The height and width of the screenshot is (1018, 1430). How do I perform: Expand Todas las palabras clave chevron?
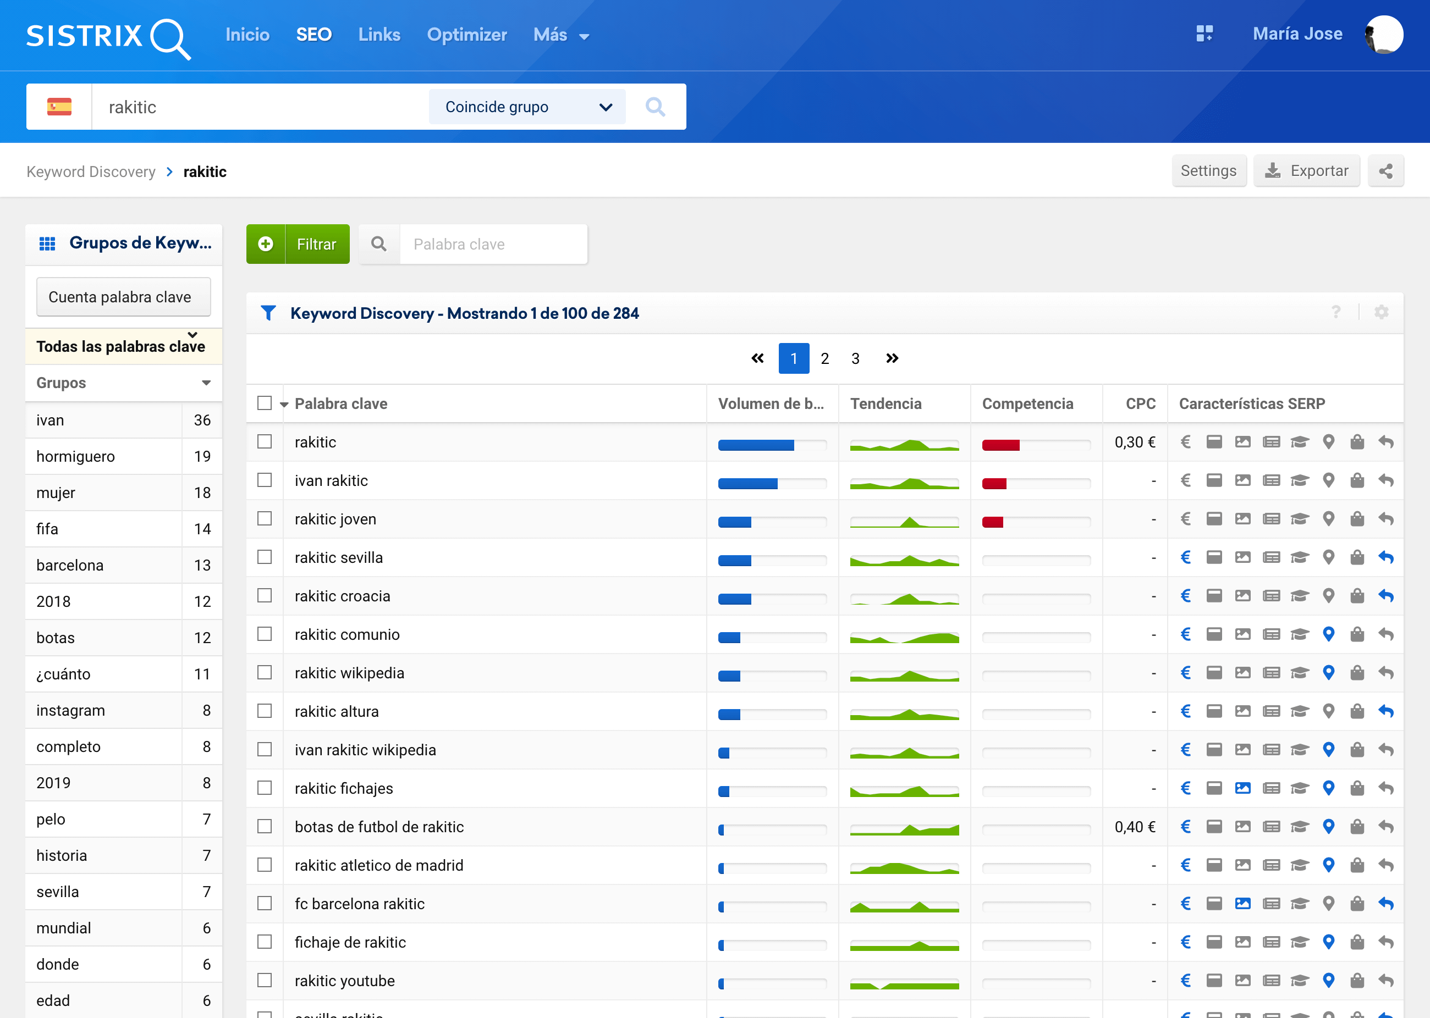point(193,335)
